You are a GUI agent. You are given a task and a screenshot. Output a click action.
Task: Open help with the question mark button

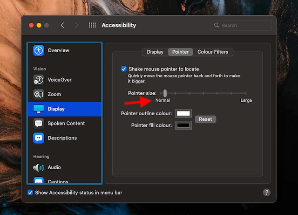(266, 192)
